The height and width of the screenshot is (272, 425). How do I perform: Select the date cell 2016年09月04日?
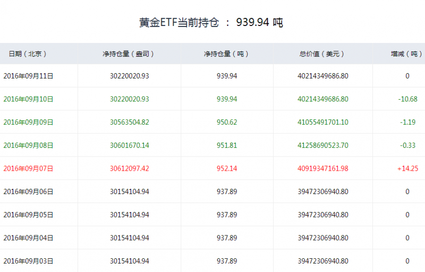(28, 238)
